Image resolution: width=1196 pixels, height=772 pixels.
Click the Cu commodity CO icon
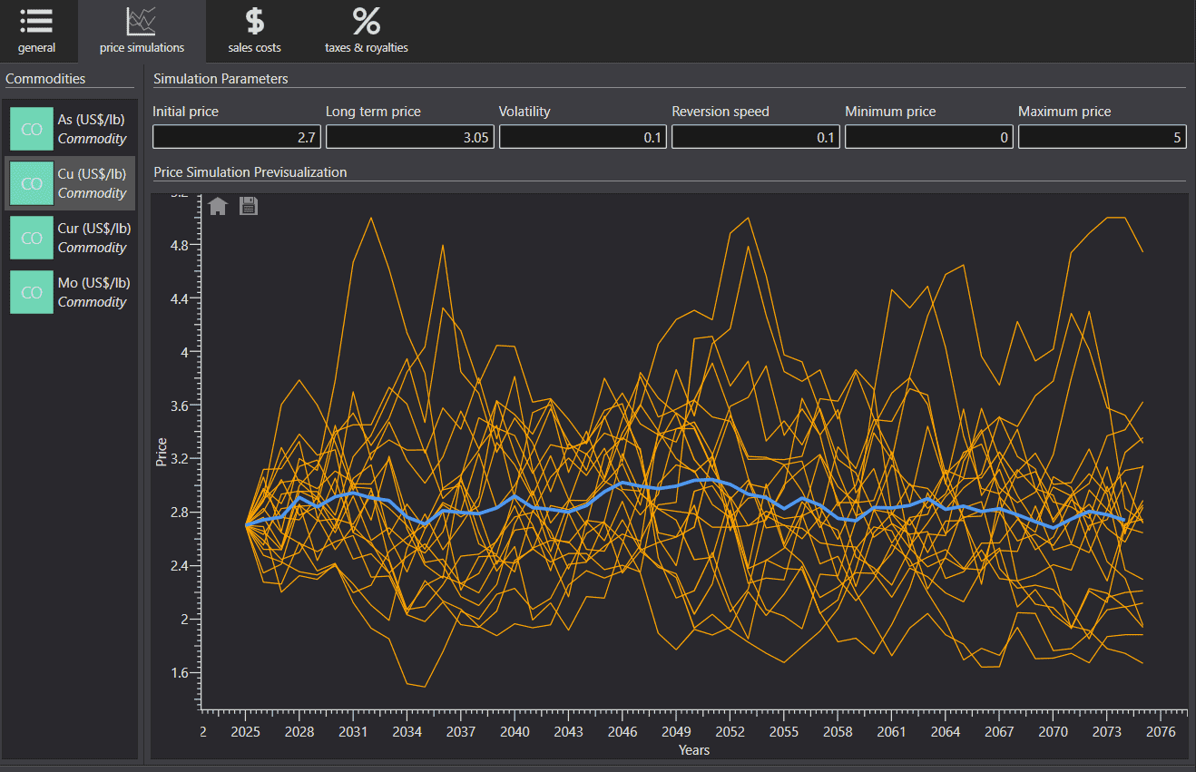tap(32, 183)
